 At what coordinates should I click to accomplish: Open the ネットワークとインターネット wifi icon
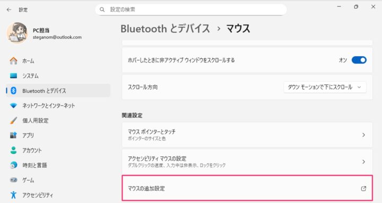click(13, 105)
